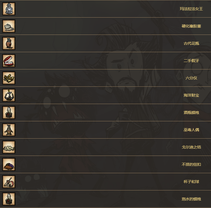This screenshot has height=208, width=211.
Task: Select the Gordian knot rope icon
Action: pyautogui.click(x=9, y=147)
